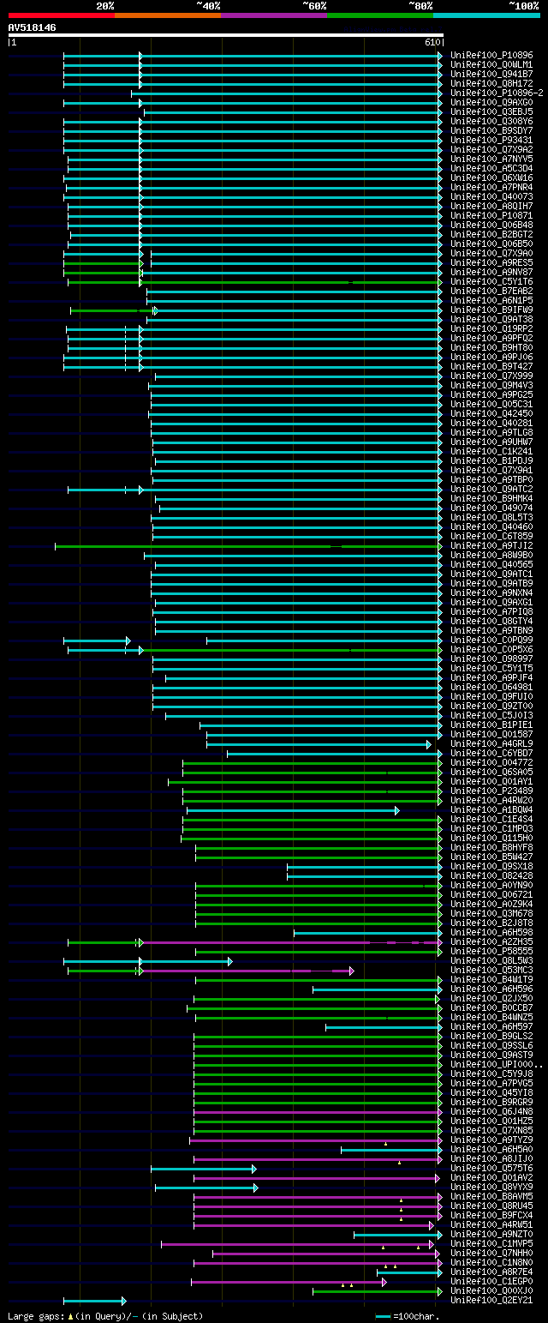Select label UniRef100_A7NYV5
Screen dimensions: 548x1323
[x=491, y=159]
